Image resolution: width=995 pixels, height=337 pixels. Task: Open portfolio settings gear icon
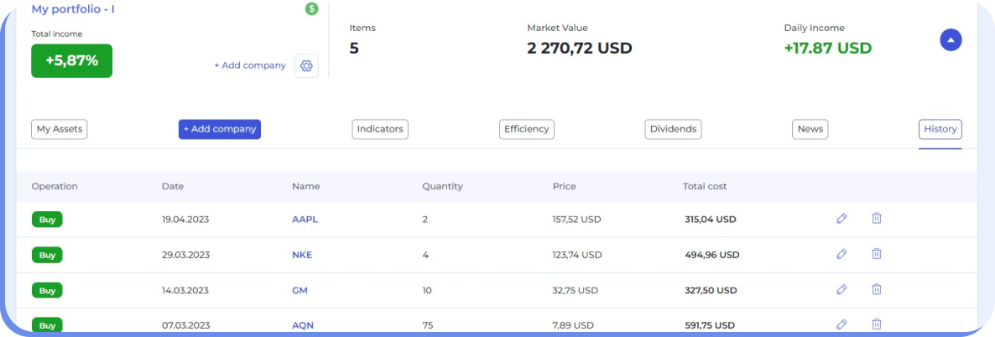coord(306,65)
